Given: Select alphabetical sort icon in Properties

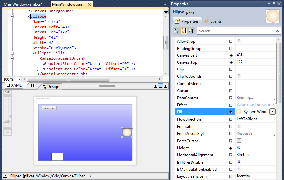Looking at the screenshot, I should click(184, 31).
